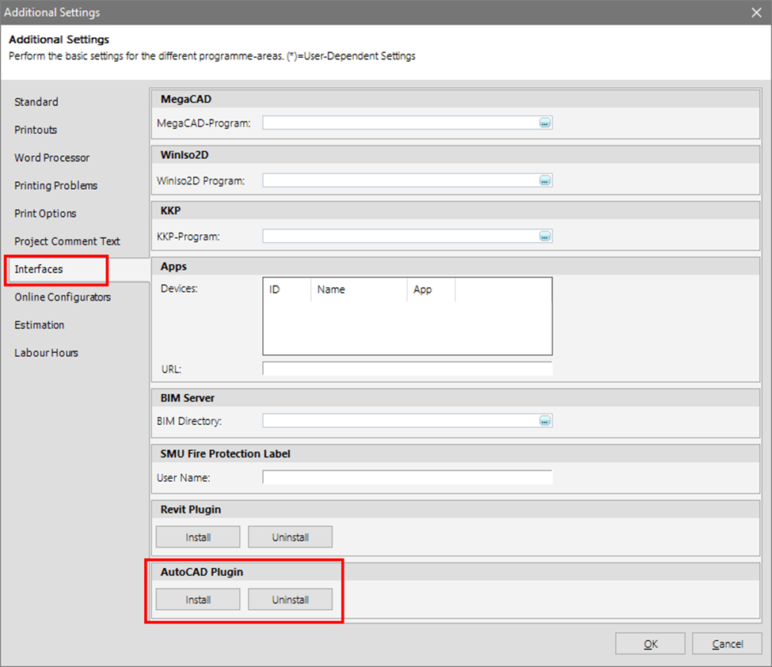Open the Labour Hours tab
This screenshot has width=772, height=667.
(x=46, y=353)
